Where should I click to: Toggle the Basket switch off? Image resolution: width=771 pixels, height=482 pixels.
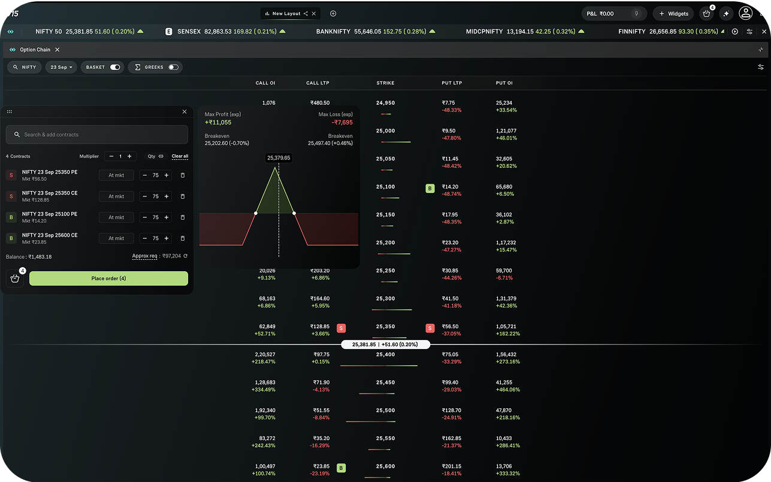pyautogui.click(x=115, y=67)
